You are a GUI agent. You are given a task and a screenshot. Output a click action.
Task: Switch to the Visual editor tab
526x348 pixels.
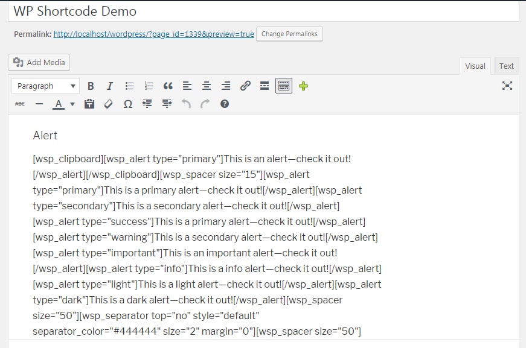475,66
